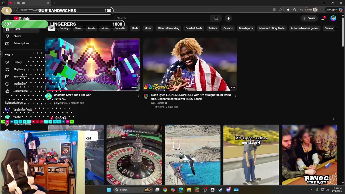Open Subscriptions in the sidebar
This screenshot has height=194, width=345.
coord(21,43)
